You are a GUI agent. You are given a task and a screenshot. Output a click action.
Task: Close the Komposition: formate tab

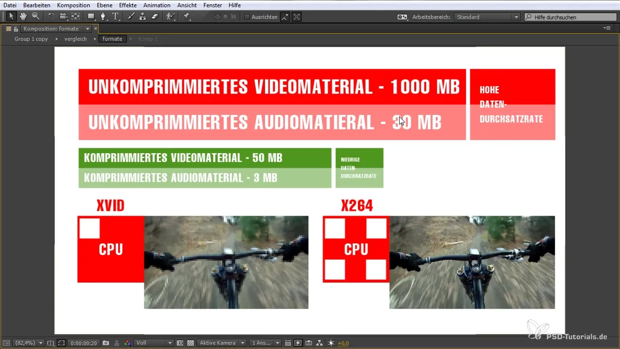click(95, 29)
